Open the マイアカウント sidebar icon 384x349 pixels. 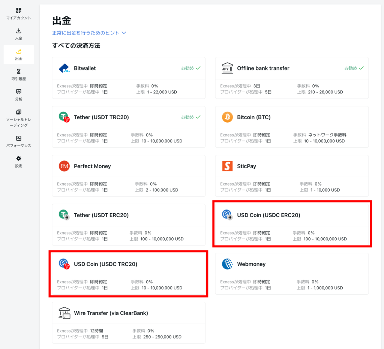(x=19, y=10)
